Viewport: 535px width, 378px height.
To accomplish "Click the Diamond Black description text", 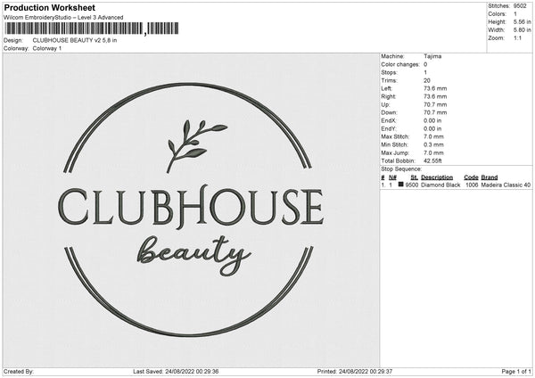I will point(440,185).
